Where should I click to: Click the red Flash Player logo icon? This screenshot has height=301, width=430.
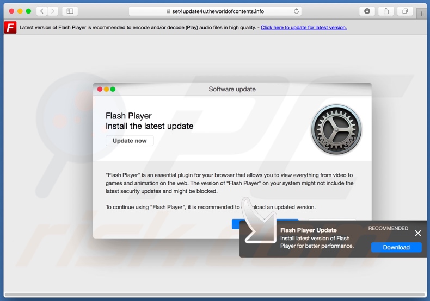tap(10, 28)
